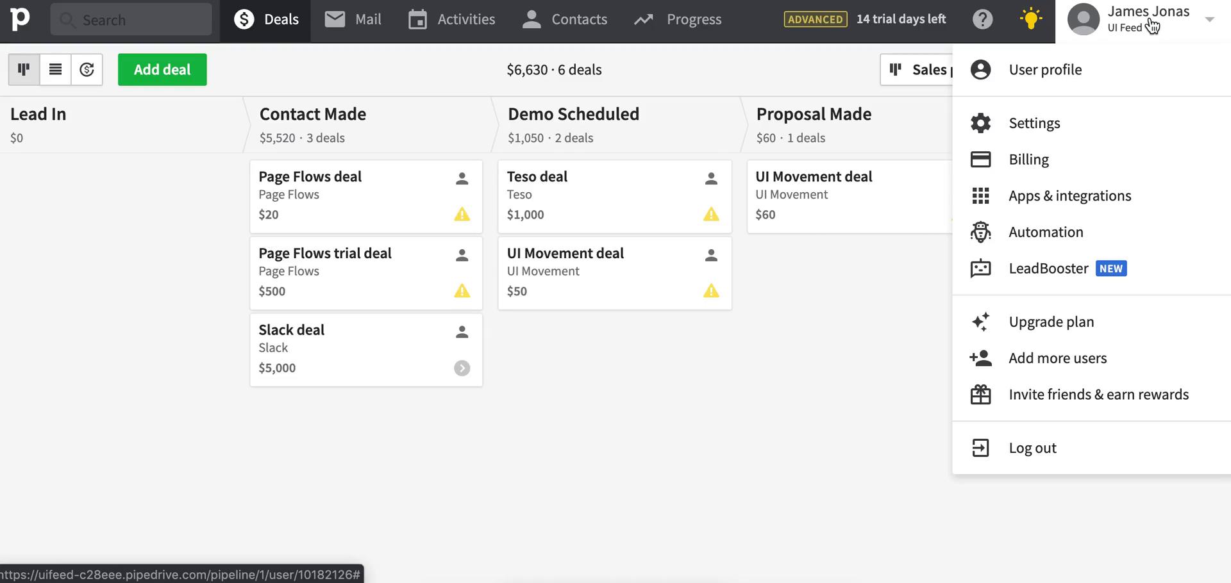Click owner person icon on Slack deal
The width and height of the screenshot is (1231, 583).
tap(462, 332)
